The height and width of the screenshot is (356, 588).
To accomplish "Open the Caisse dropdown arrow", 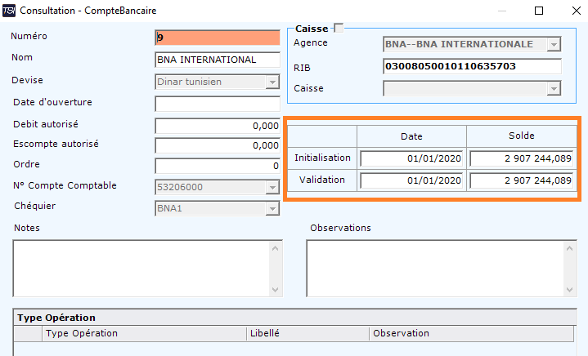I will 554,89.
